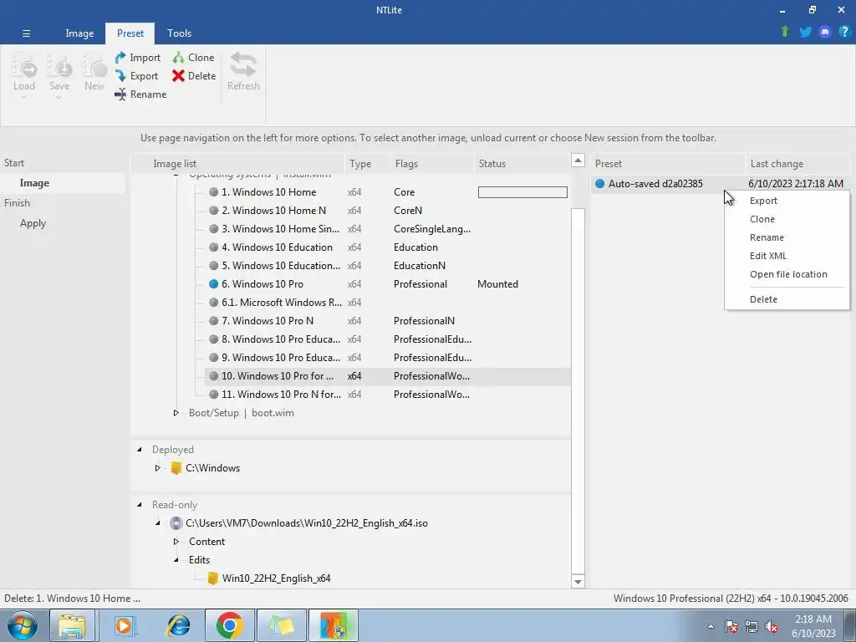
Task: Open the Save button dropdown arrow
Action: point(59,98)
